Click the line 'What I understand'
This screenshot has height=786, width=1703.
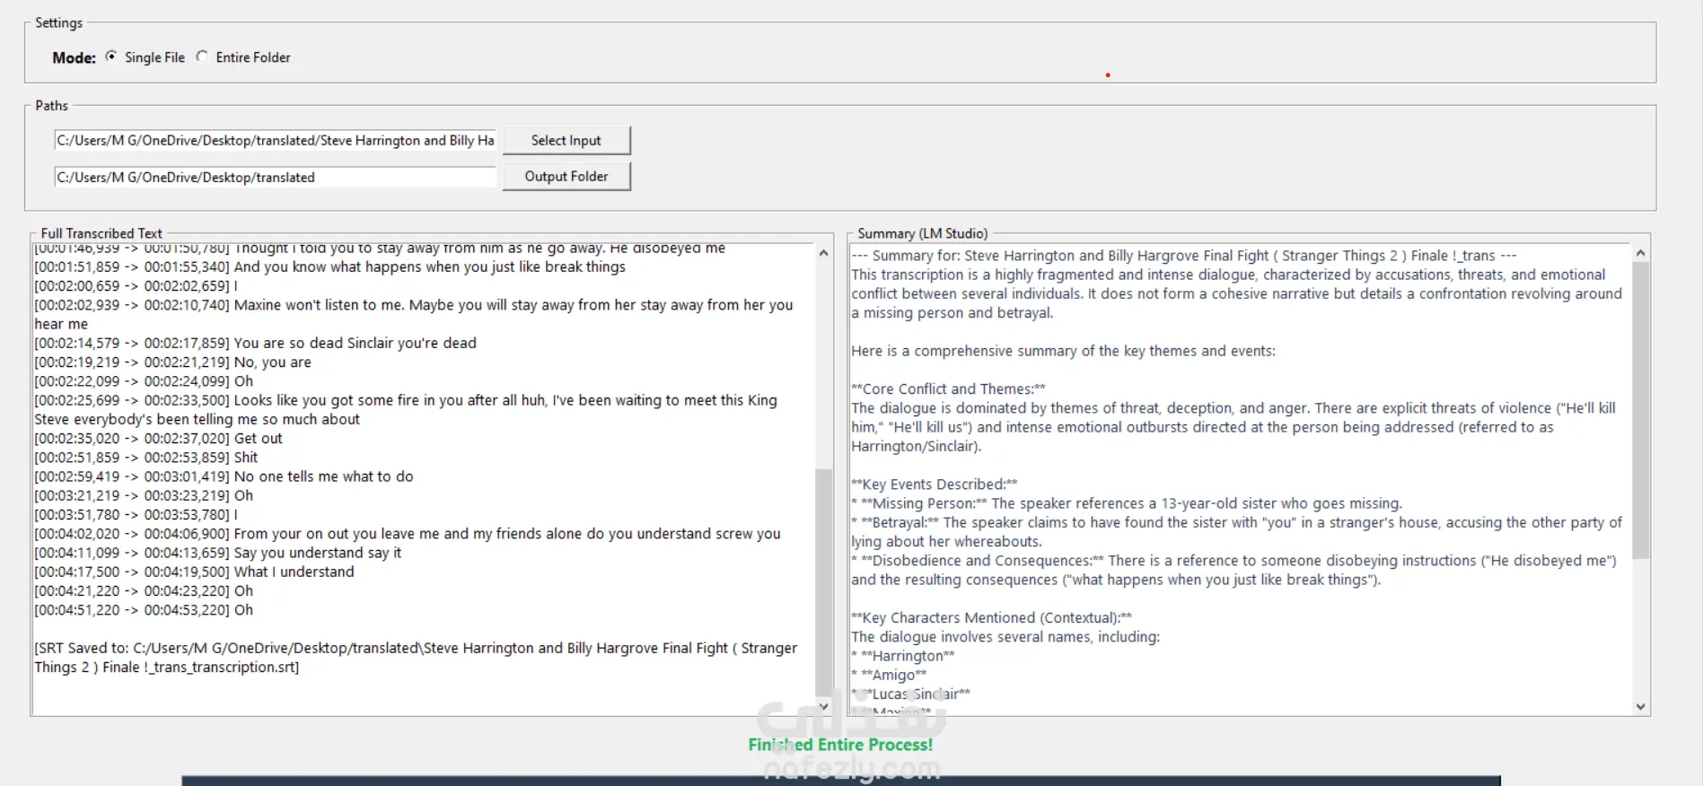194,572
